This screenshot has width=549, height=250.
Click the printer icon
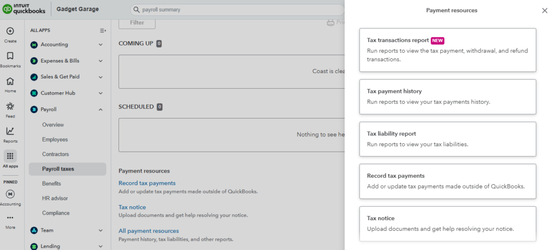pos(330,22)
